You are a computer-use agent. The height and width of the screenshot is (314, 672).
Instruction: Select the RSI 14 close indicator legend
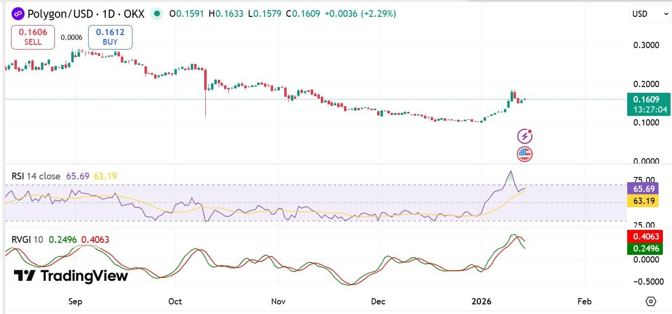pyautogui.click(x=36, y=176)
